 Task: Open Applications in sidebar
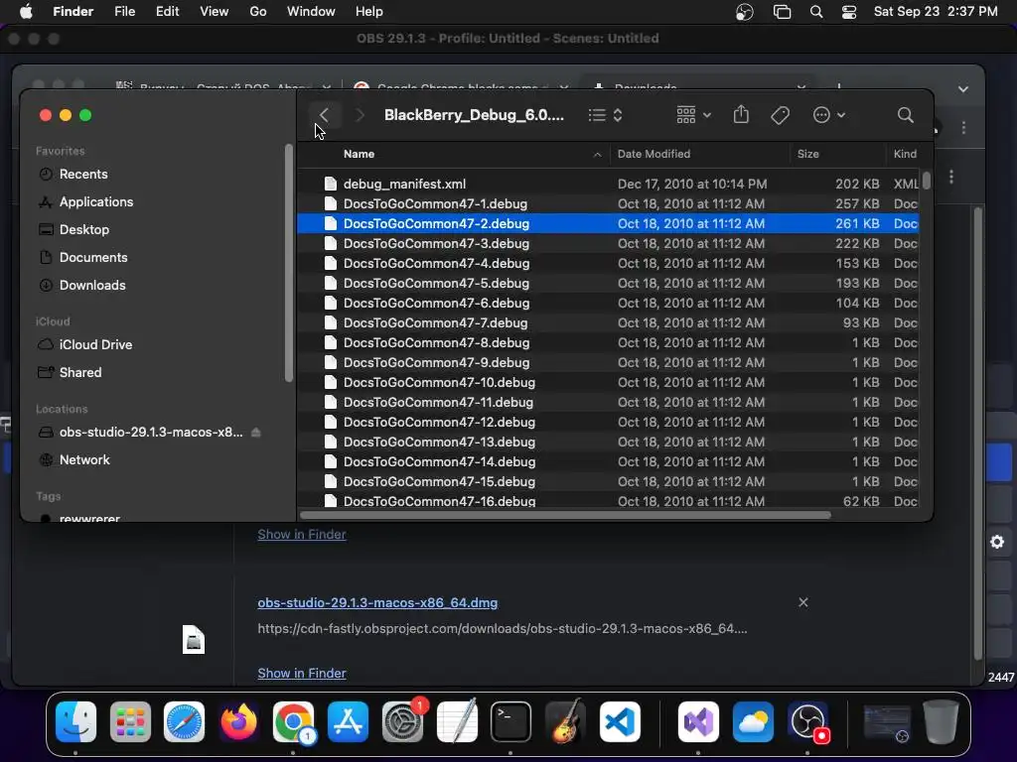click(96, 202)
